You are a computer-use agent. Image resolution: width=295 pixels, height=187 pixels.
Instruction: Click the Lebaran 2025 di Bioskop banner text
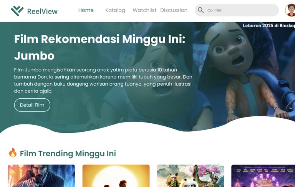pyautogui.click(x=268, y=26)
